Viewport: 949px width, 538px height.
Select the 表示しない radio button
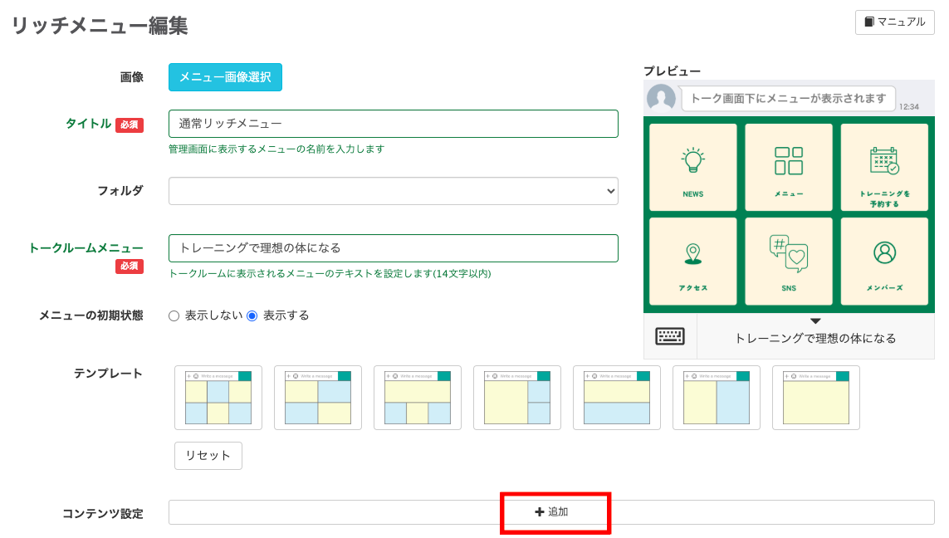point(174,315)
